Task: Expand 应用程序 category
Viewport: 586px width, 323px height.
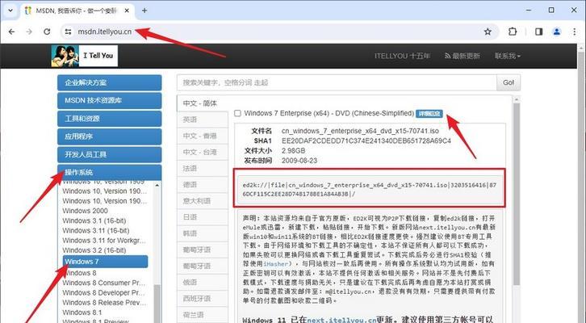Action: [x=110, y=136]
